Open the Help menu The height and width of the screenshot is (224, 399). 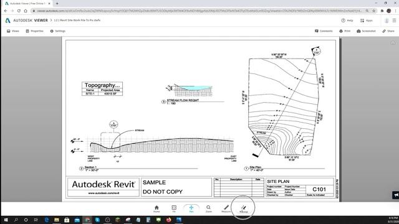click(347, 21)
